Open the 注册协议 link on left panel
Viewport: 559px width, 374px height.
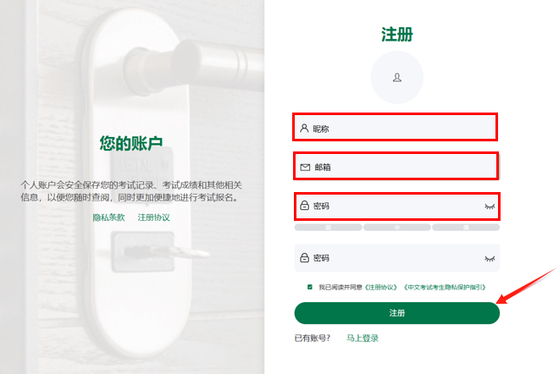153,217
